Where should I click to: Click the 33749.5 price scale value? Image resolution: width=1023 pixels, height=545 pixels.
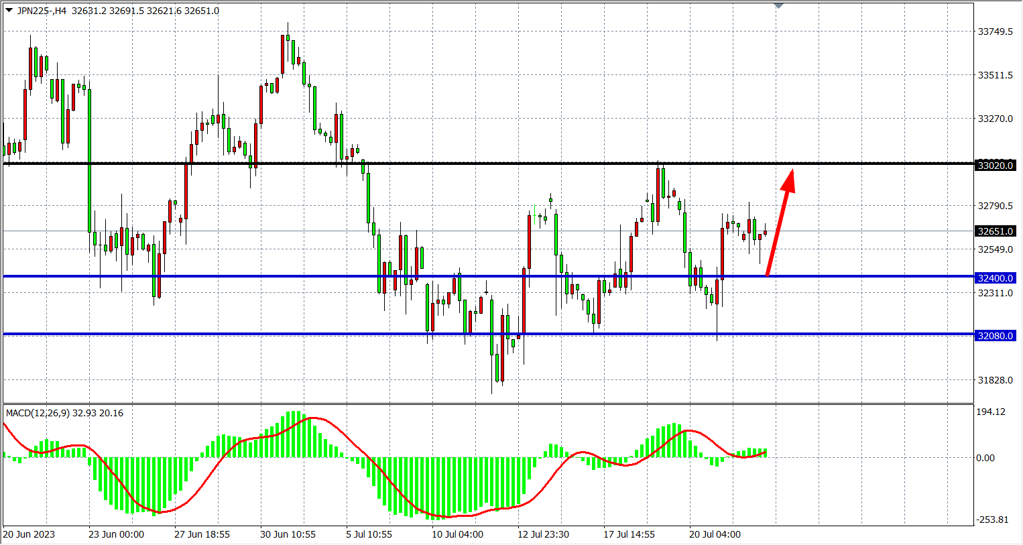coord(995,32)
